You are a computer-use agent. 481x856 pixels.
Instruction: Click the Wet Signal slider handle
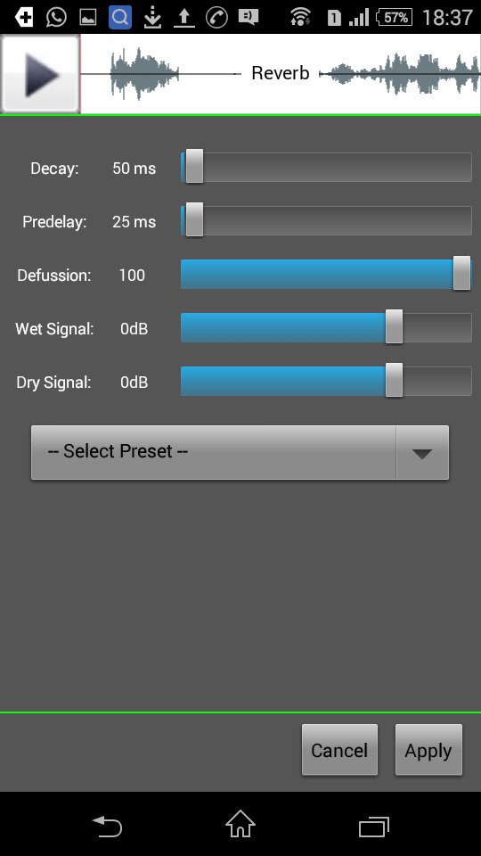pyautogui.click(x=394, y=326)
